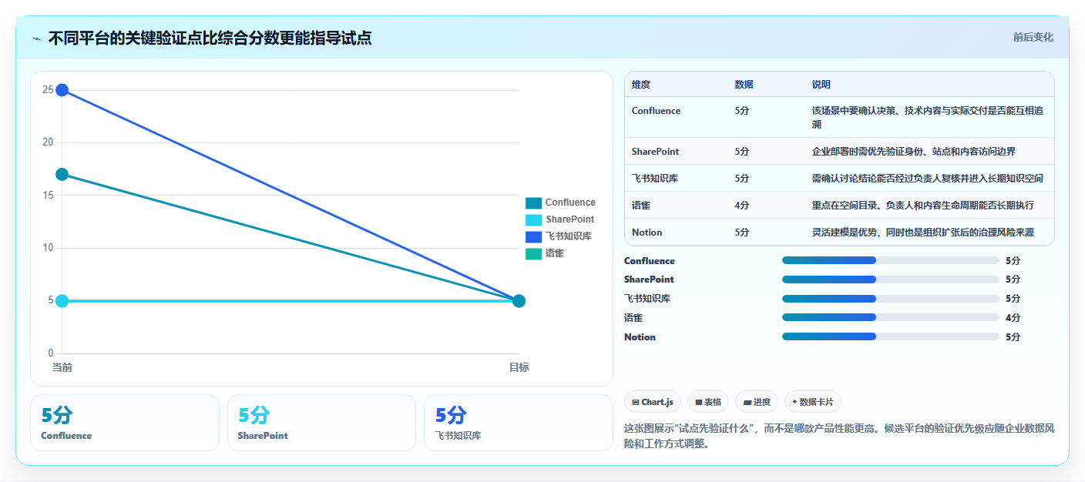The image size is (1085, 482).
Task: Toggle the SharePoint legend swatch
Action: (533, 219)
